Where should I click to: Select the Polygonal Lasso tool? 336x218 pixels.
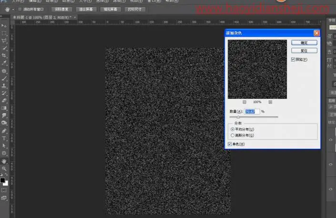coord(4,41)
